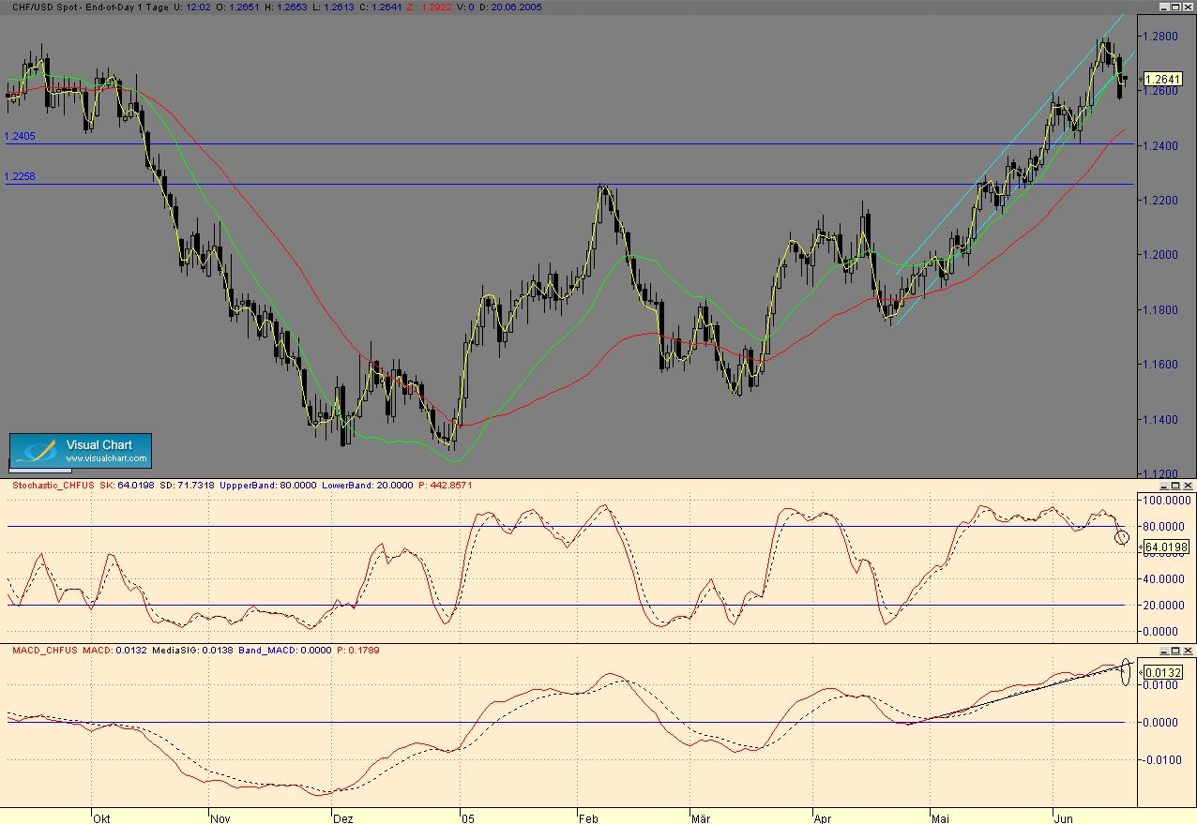Click the MACD value tag 0.0132

[x=1163, y=672]
